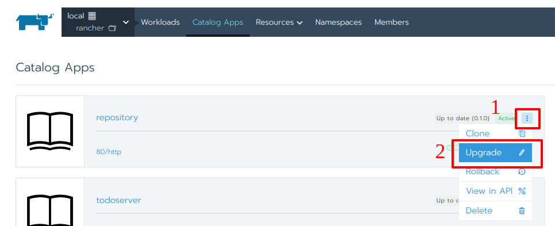555x226 pixels.
Task: Click the Rollback history clock icon
Action: click(x=522, y=171)
